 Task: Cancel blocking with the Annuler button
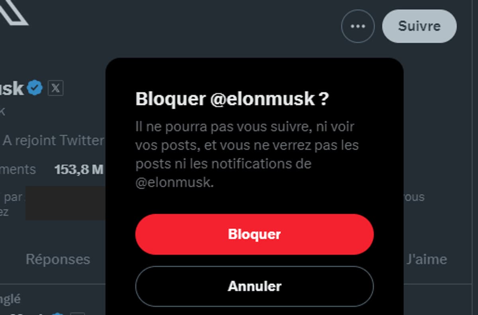click(x=255, y=286)
